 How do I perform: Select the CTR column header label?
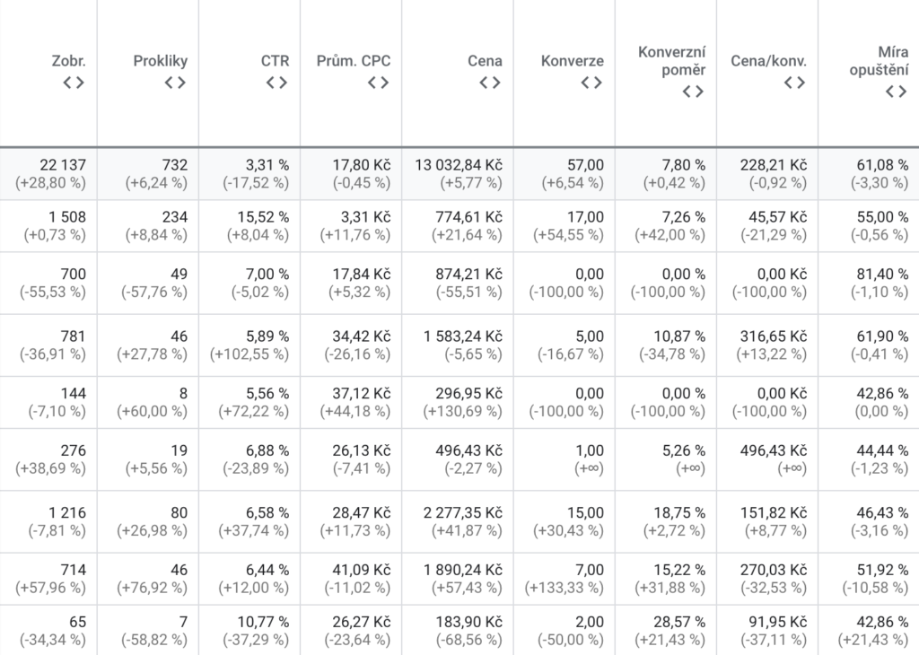(x=275, y=61)
